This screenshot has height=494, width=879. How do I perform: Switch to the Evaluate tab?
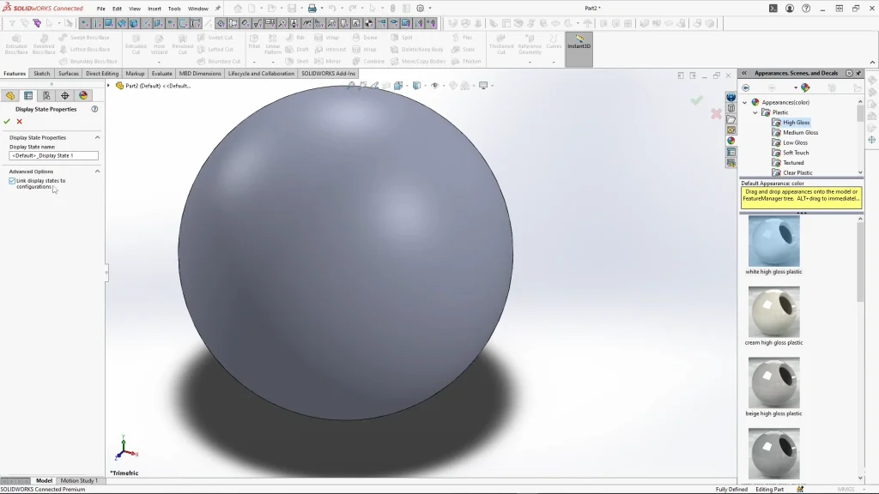click(x=161, y=74)
